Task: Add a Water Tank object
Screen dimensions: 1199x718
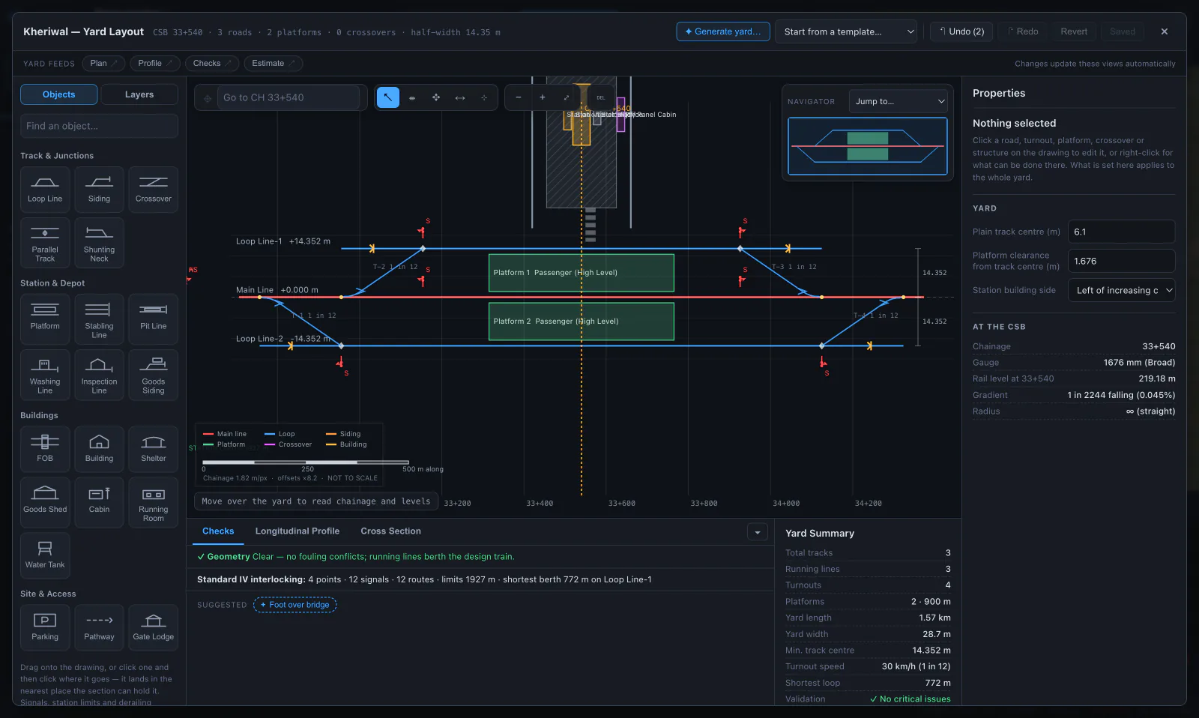Action: (x=45, y=555)
